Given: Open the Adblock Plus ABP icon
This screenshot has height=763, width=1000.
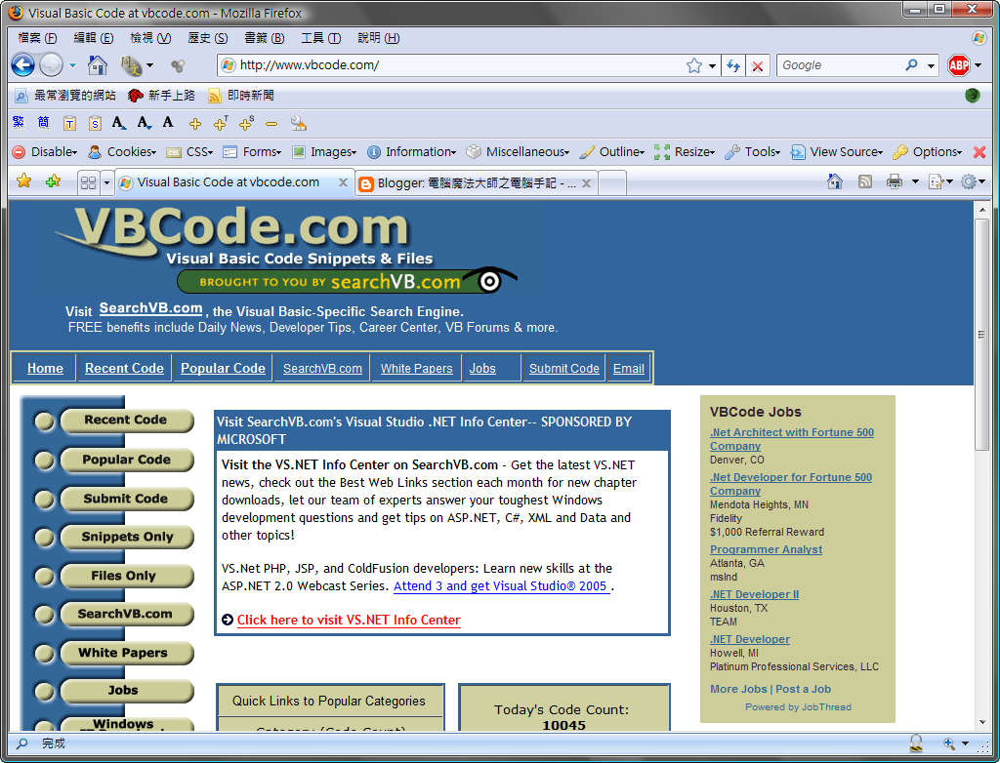Looking at the screenshot, I should [x=959, y=65].
